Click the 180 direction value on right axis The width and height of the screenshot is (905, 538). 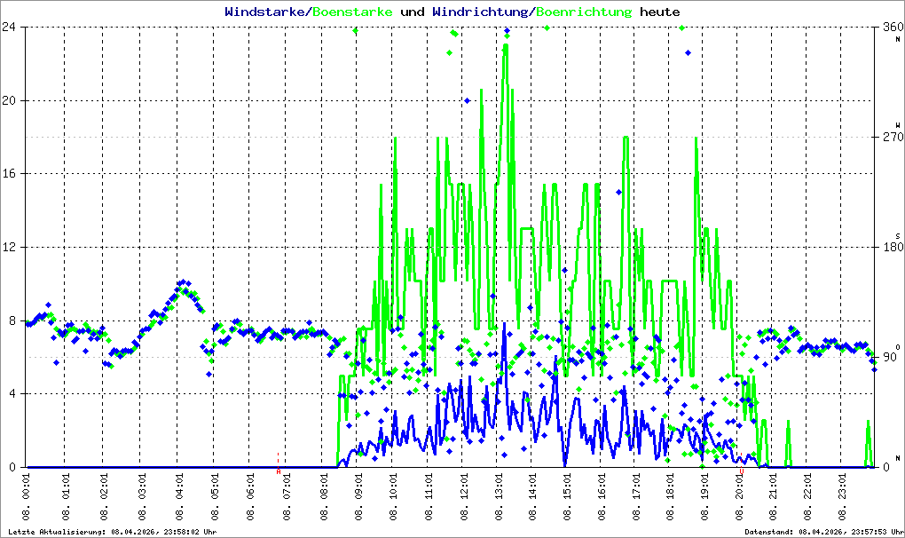tap(893, 247)
